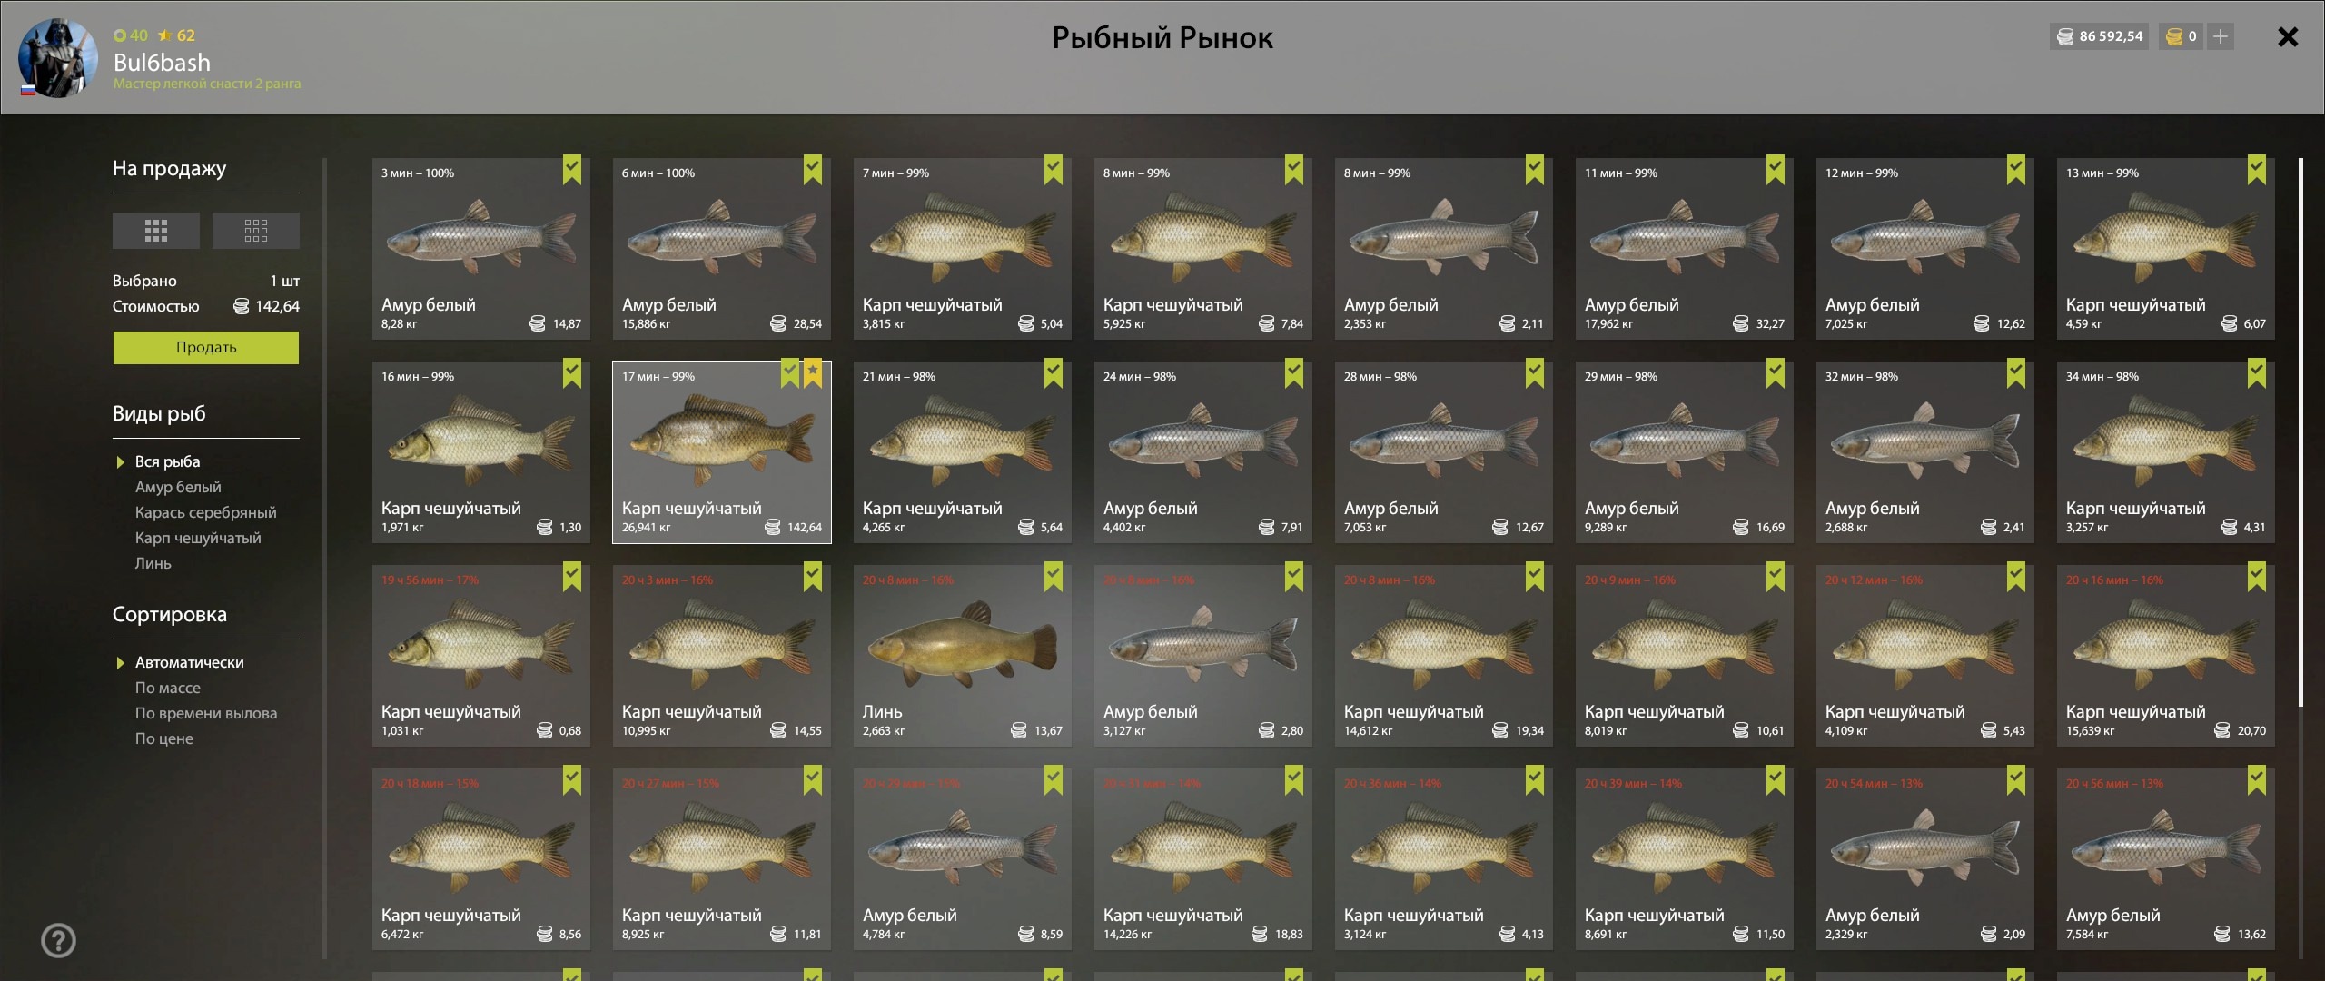Click the Продать button
This screenshot has width=2325, height=981.
[206, 347]
